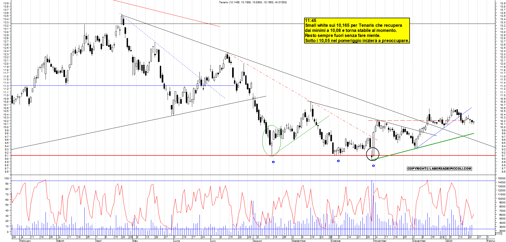Click the 'December' month label on time axis
The image size is (506, 242).
pos(419,240)
